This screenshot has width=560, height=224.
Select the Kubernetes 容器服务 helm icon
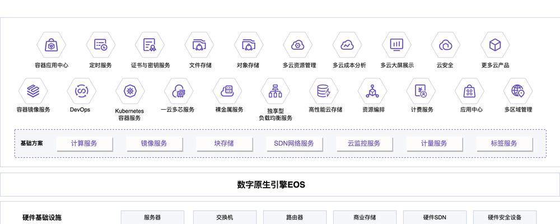coord(130,91)
